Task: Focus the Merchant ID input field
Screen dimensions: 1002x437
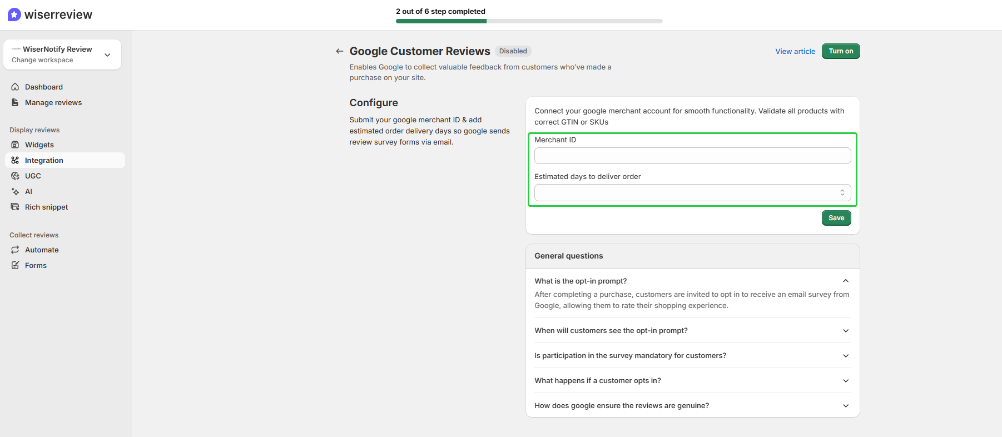Action: 692,156
